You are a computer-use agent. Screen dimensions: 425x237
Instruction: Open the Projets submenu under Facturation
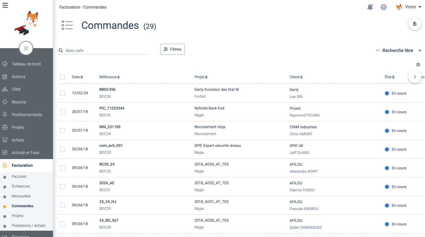[17, 216]
